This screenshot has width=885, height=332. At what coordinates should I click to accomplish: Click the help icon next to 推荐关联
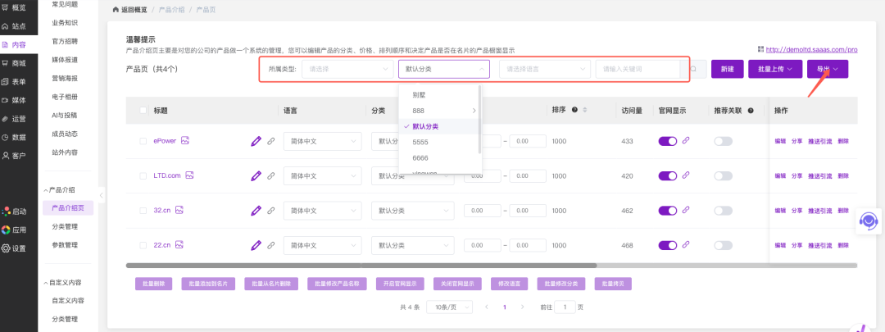click(x=751, y=110)
